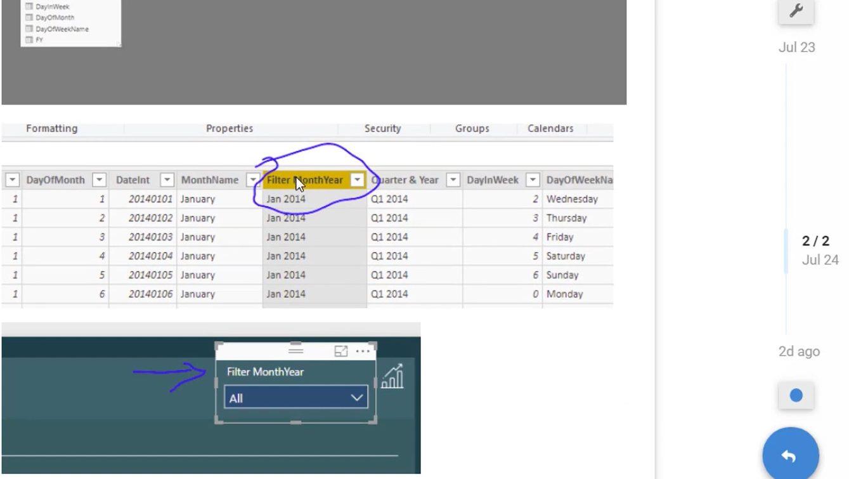Click the cell containing 20140101
The width and height of the screenshot is (849, 479).
tap(143, 199)
